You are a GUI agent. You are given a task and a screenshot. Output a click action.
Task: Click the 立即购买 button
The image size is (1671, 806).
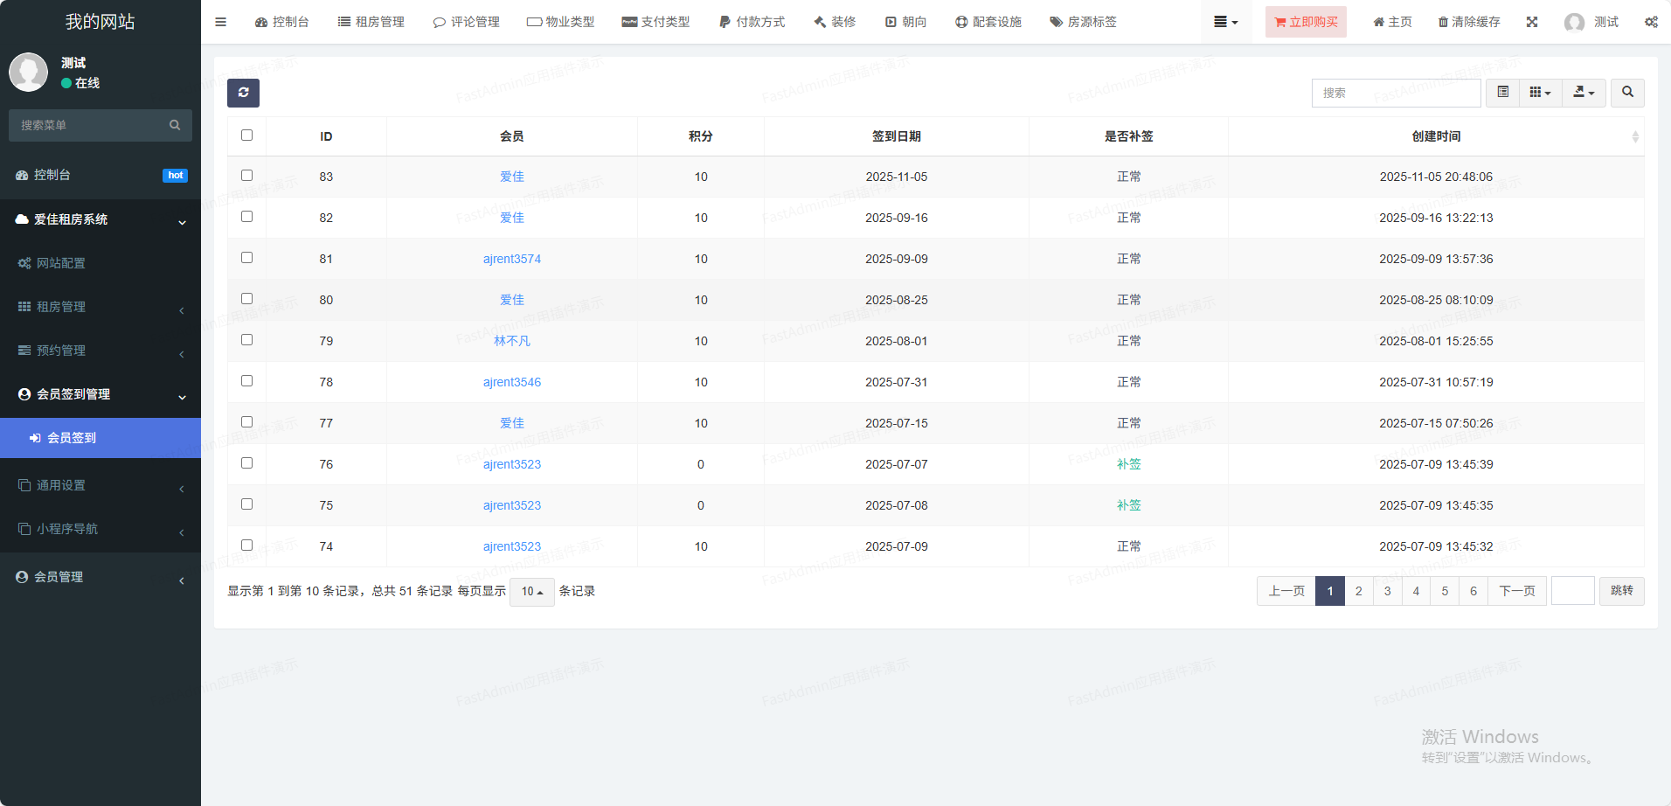1306,22
